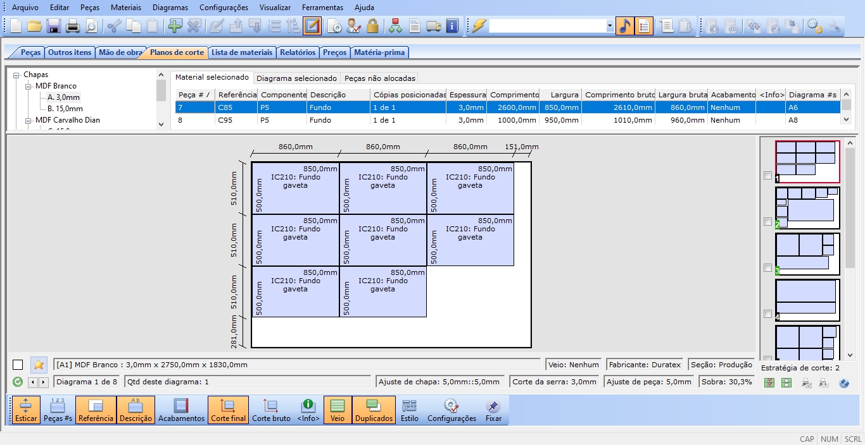
Task: Click the Print icon in toolbar
Action: point(73,26)
